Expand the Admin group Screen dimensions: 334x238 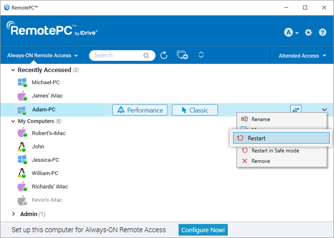(14, 214)
